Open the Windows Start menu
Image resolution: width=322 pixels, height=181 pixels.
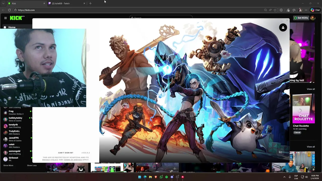point(140,177)
